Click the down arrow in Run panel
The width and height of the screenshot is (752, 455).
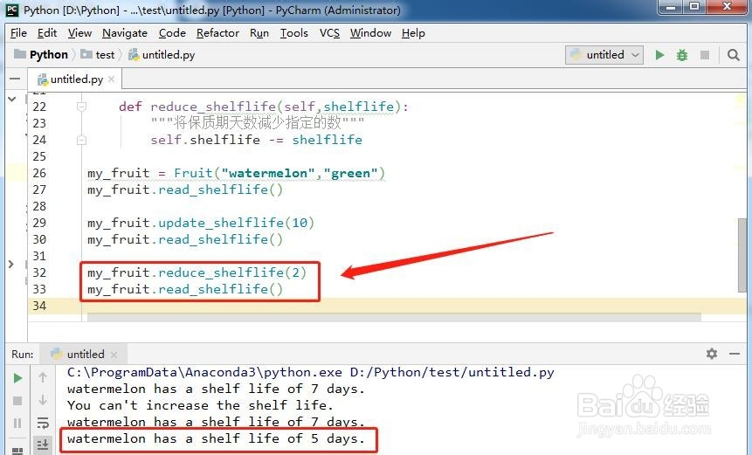pyautogui.click(x=43, y=400)
